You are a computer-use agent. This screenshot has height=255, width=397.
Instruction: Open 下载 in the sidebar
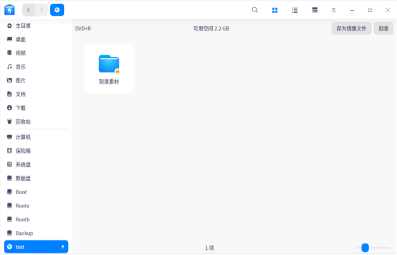coord(36,108)
